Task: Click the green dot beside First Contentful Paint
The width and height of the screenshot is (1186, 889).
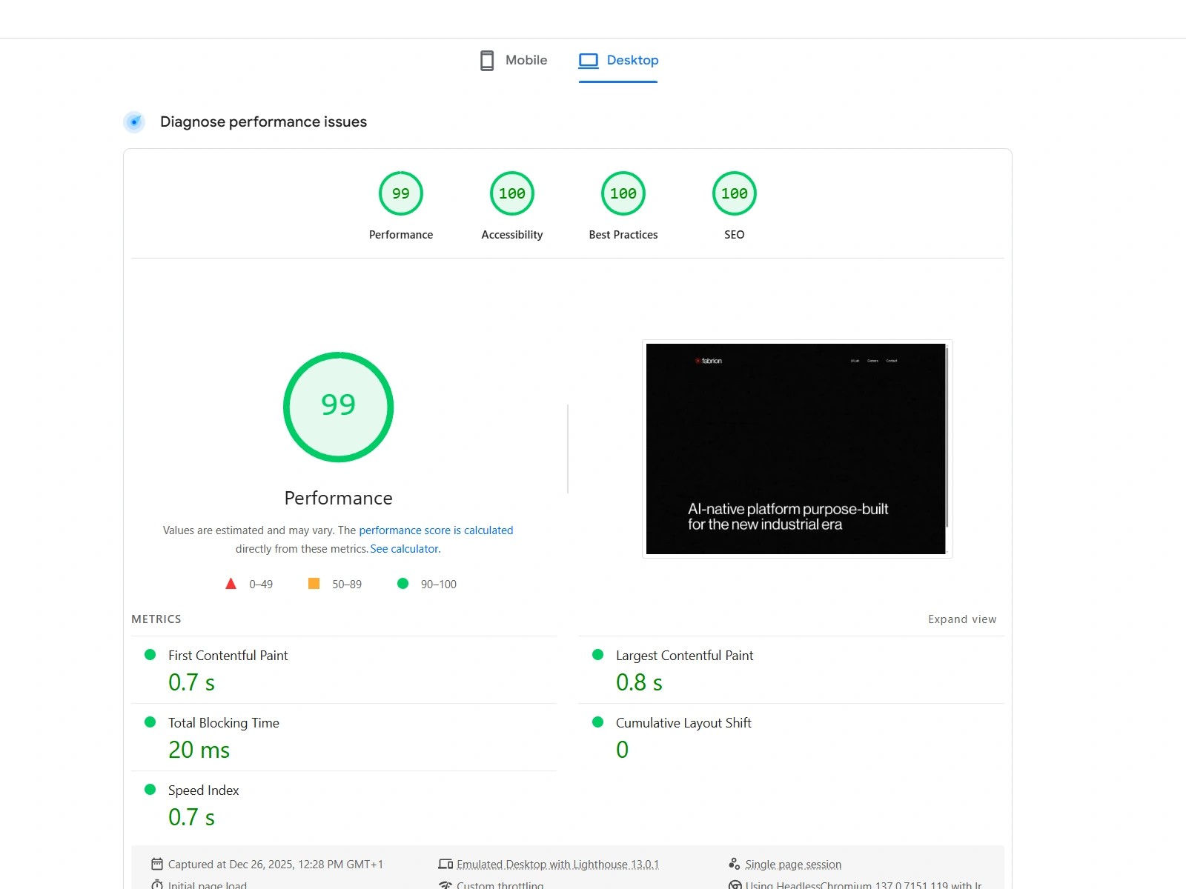Action: (x=150, y=655)
